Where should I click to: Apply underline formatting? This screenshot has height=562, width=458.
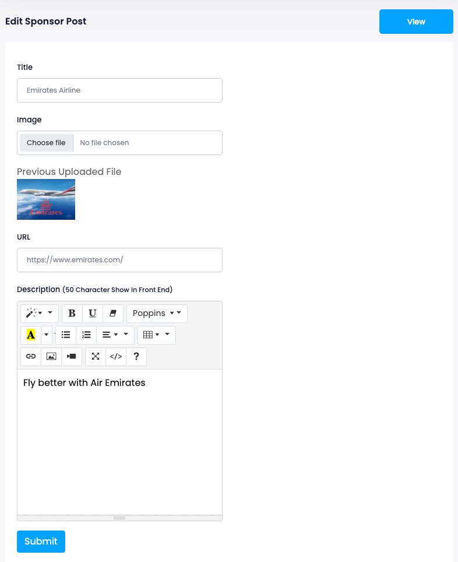click(92, 314)
